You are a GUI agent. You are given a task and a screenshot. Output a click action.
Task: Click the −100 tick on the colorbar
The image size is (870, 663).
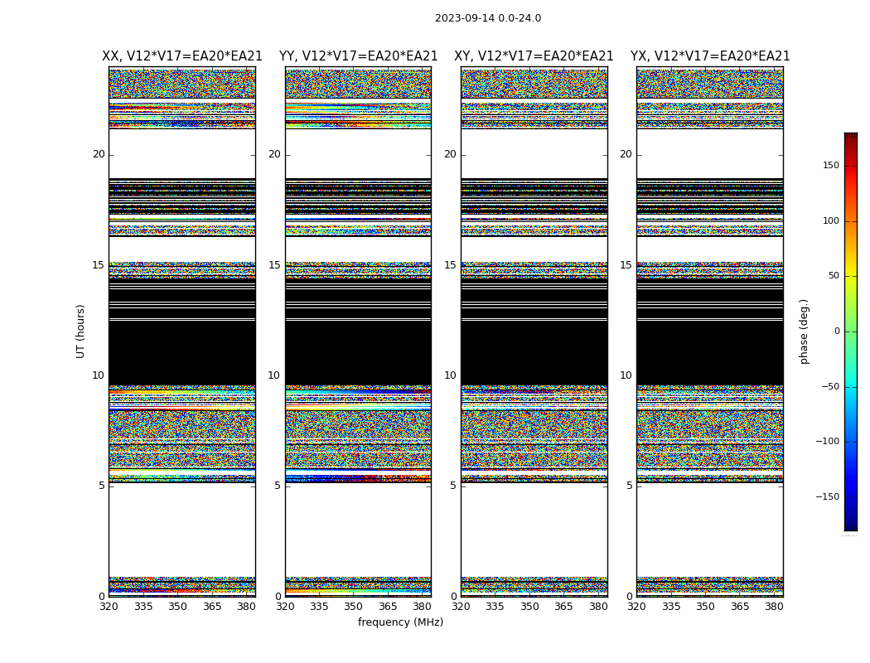tap(828, 442)
